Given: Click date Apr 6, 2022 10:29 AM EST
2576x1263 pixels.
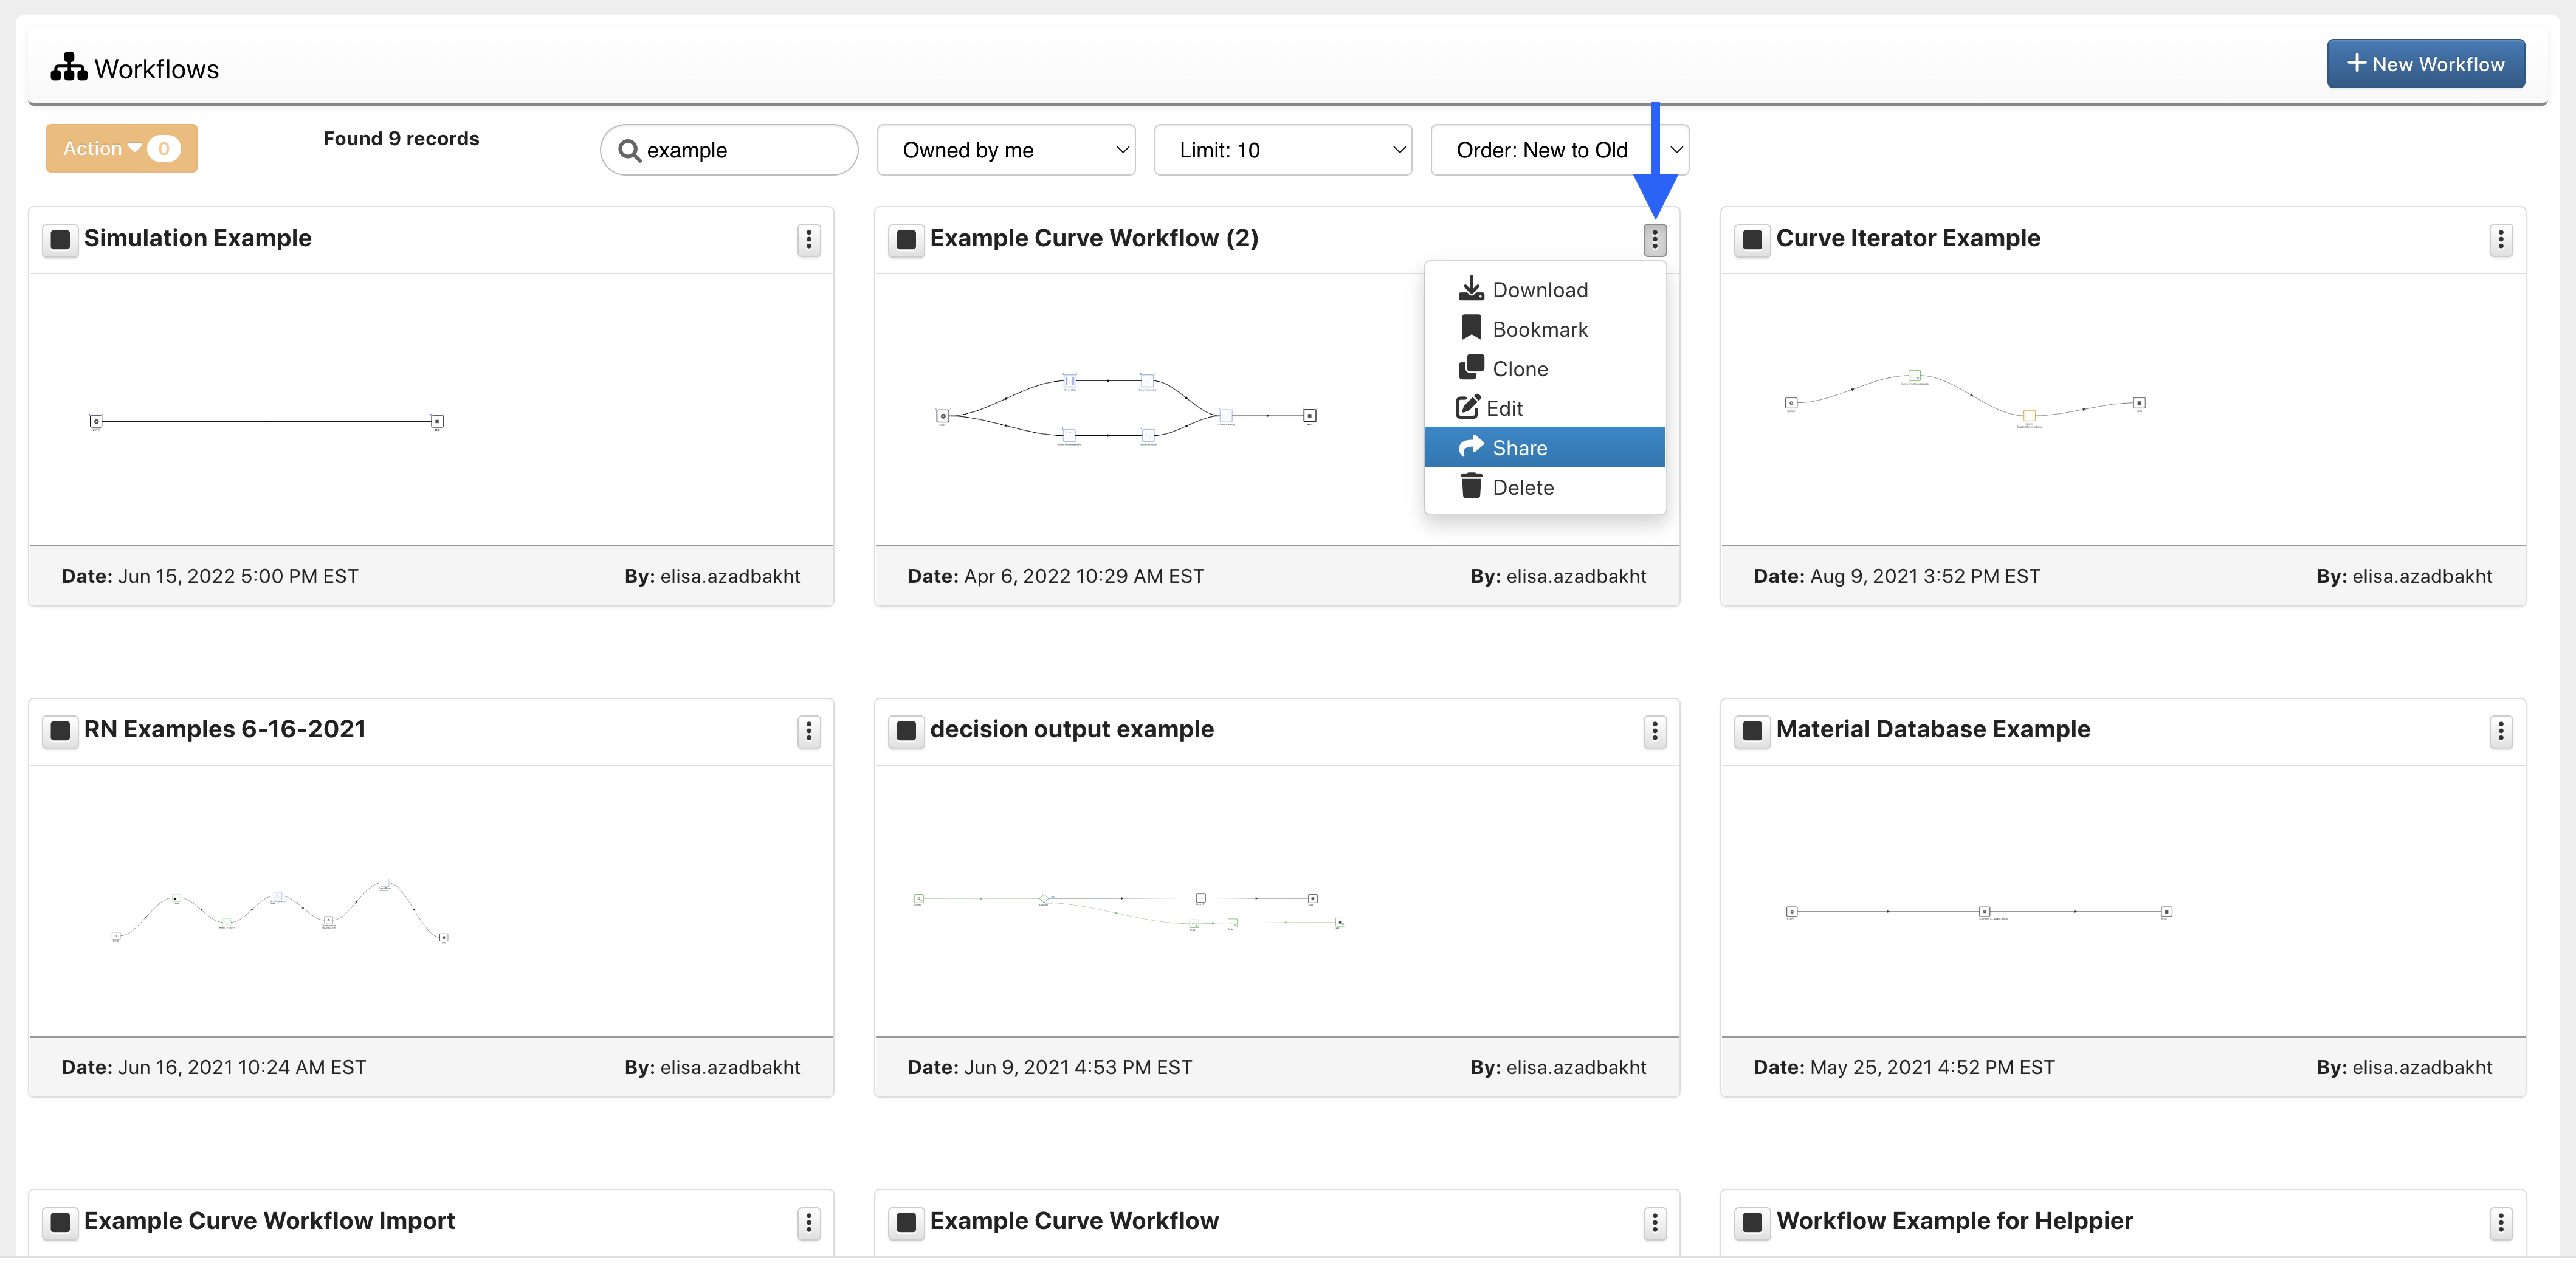Looking at the screenshot, I should [1084, 576].
